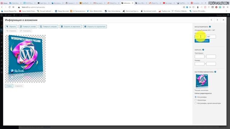
Task: Open help icon next to Масштабировать heading
Action: pyautogui.click(x=210, y=27)
